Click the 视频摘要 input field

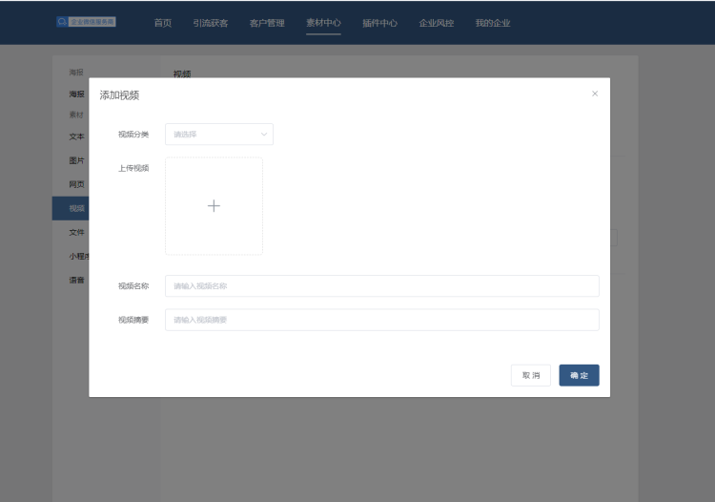381,320
